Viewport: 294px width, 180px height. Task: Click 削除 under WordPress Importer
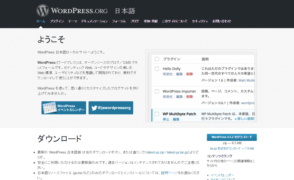(x=189, y=97)
